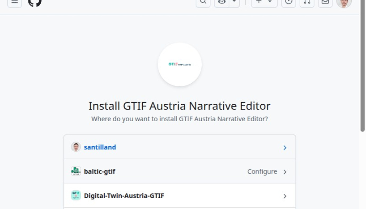The width and height of the screenshot is (366, 209).
Task: Open the plus create-new menu
Action: [264, 2]
